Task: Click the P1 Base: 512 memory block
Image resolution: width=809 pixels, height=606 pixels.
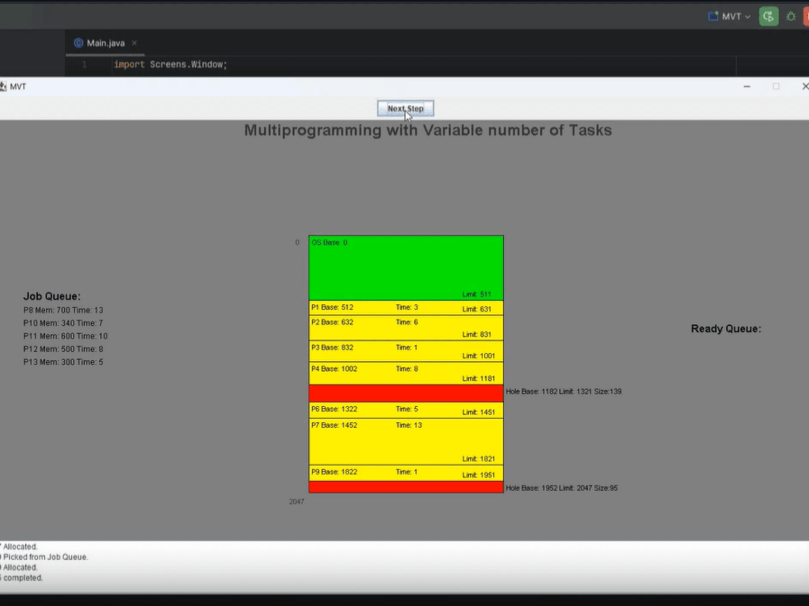Action: [x=406, y=308]
